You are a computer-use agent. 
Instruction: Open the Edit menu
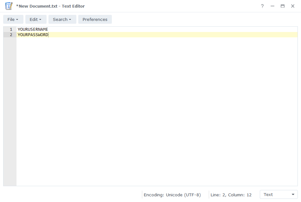[x=36, y=19]
